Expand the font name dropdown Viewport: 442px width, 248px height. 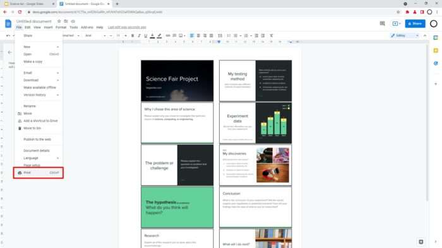pos(95,36)
